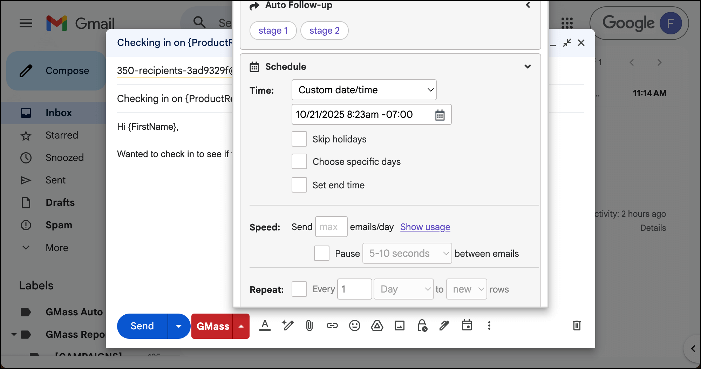
Task: Open the Show usage link
Action: [425, 227]
